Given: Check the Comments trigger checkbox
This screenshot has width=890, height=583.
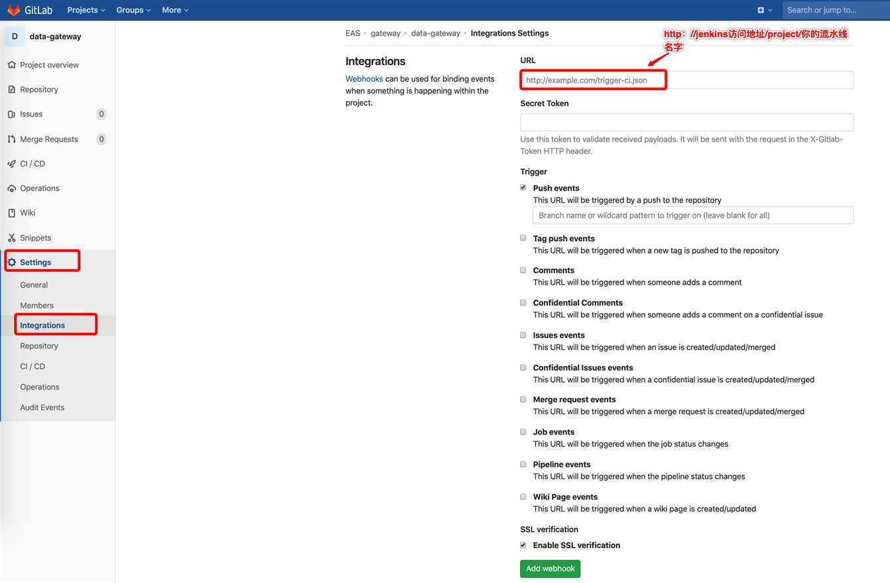Looking at the screenshot, I should coord(523,270).
